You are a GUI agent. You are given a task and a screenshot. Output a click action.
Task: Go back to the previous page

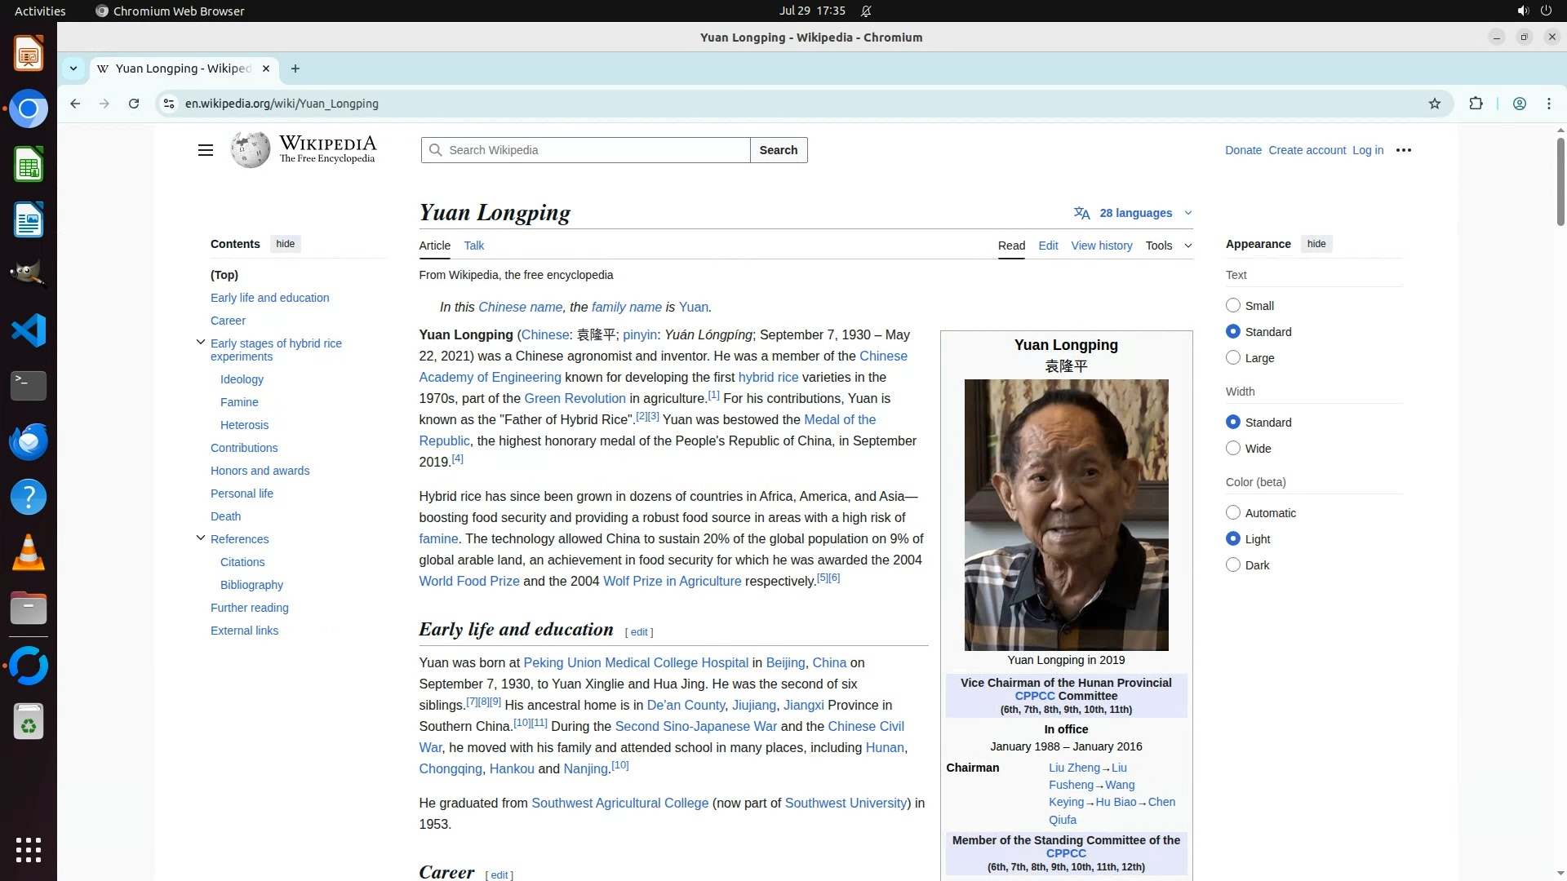(75, 104)
